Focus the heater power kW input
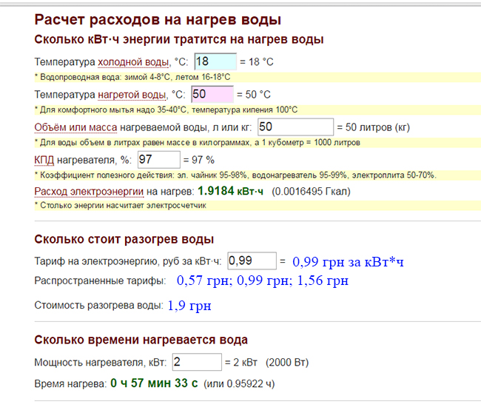Screen dimensions: 481x413 point(196,362)
